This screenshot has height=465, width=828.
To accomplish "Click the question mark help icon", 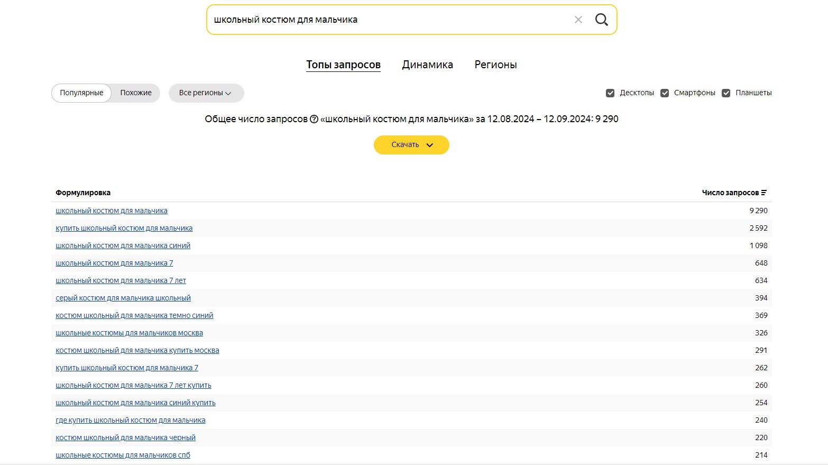I will click(314, 119).
